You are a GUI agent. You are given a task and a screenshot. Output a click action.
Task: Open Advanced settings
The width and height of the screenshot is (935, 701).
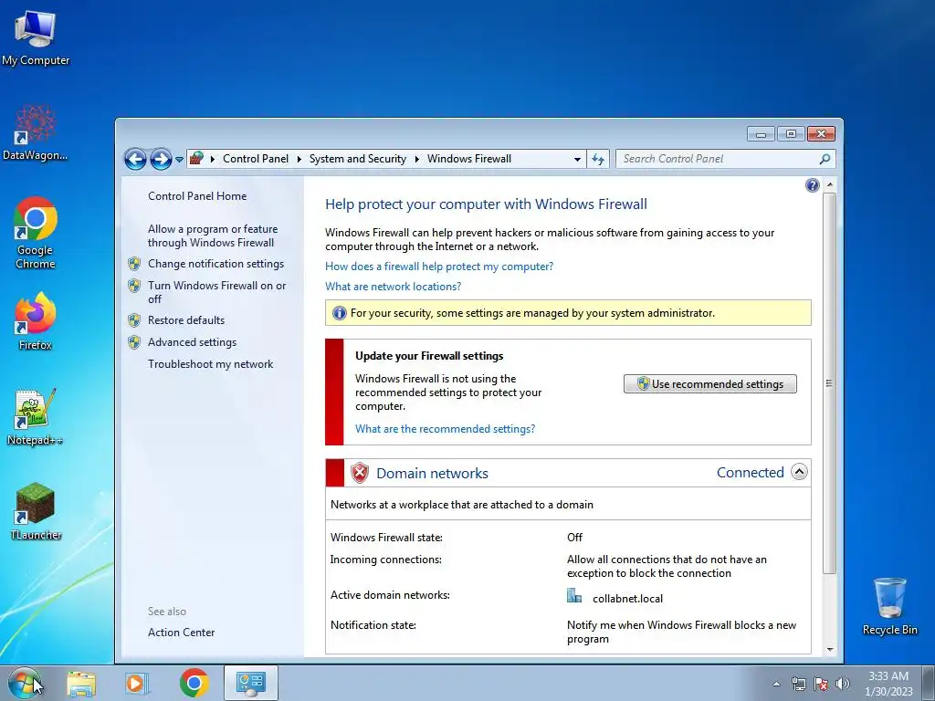(x=192, y=342)
